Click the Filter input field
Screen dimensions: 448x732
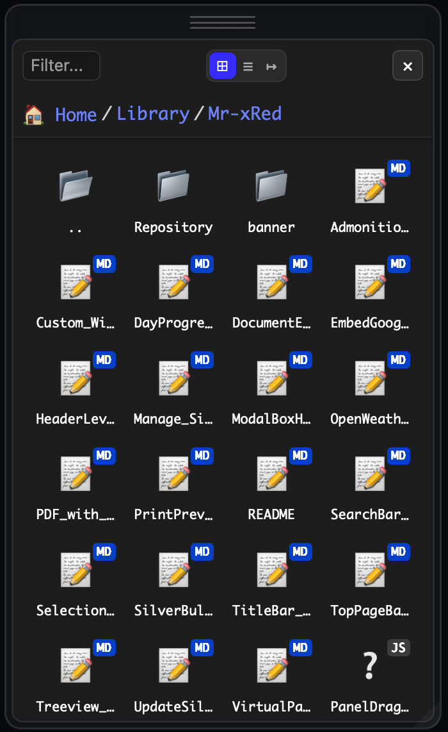click(61, 66)
